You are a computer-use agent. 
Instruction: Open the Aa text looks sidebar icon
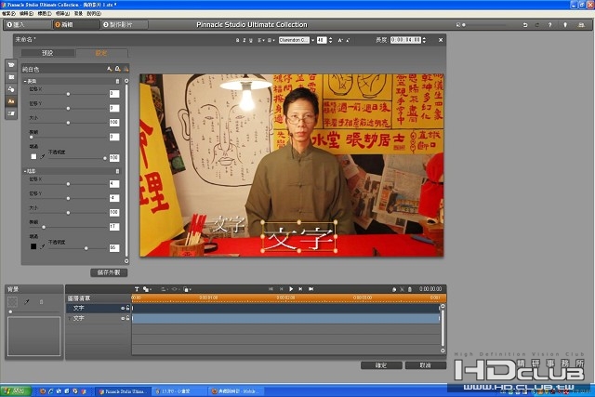click(x=11, y=101)
